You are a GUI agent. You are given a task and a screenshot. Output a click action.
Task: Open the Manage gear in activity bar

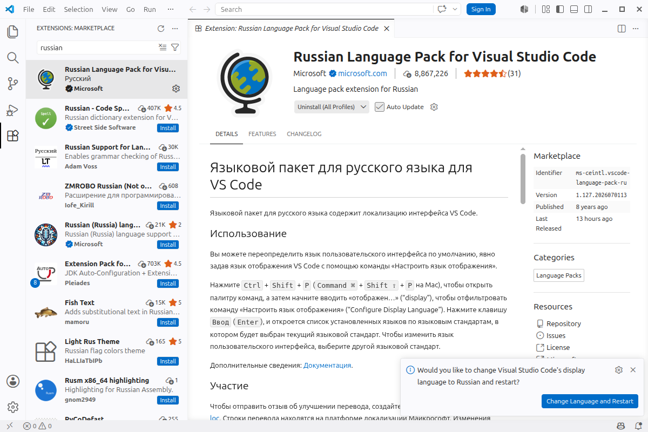[x=13, y=407]
